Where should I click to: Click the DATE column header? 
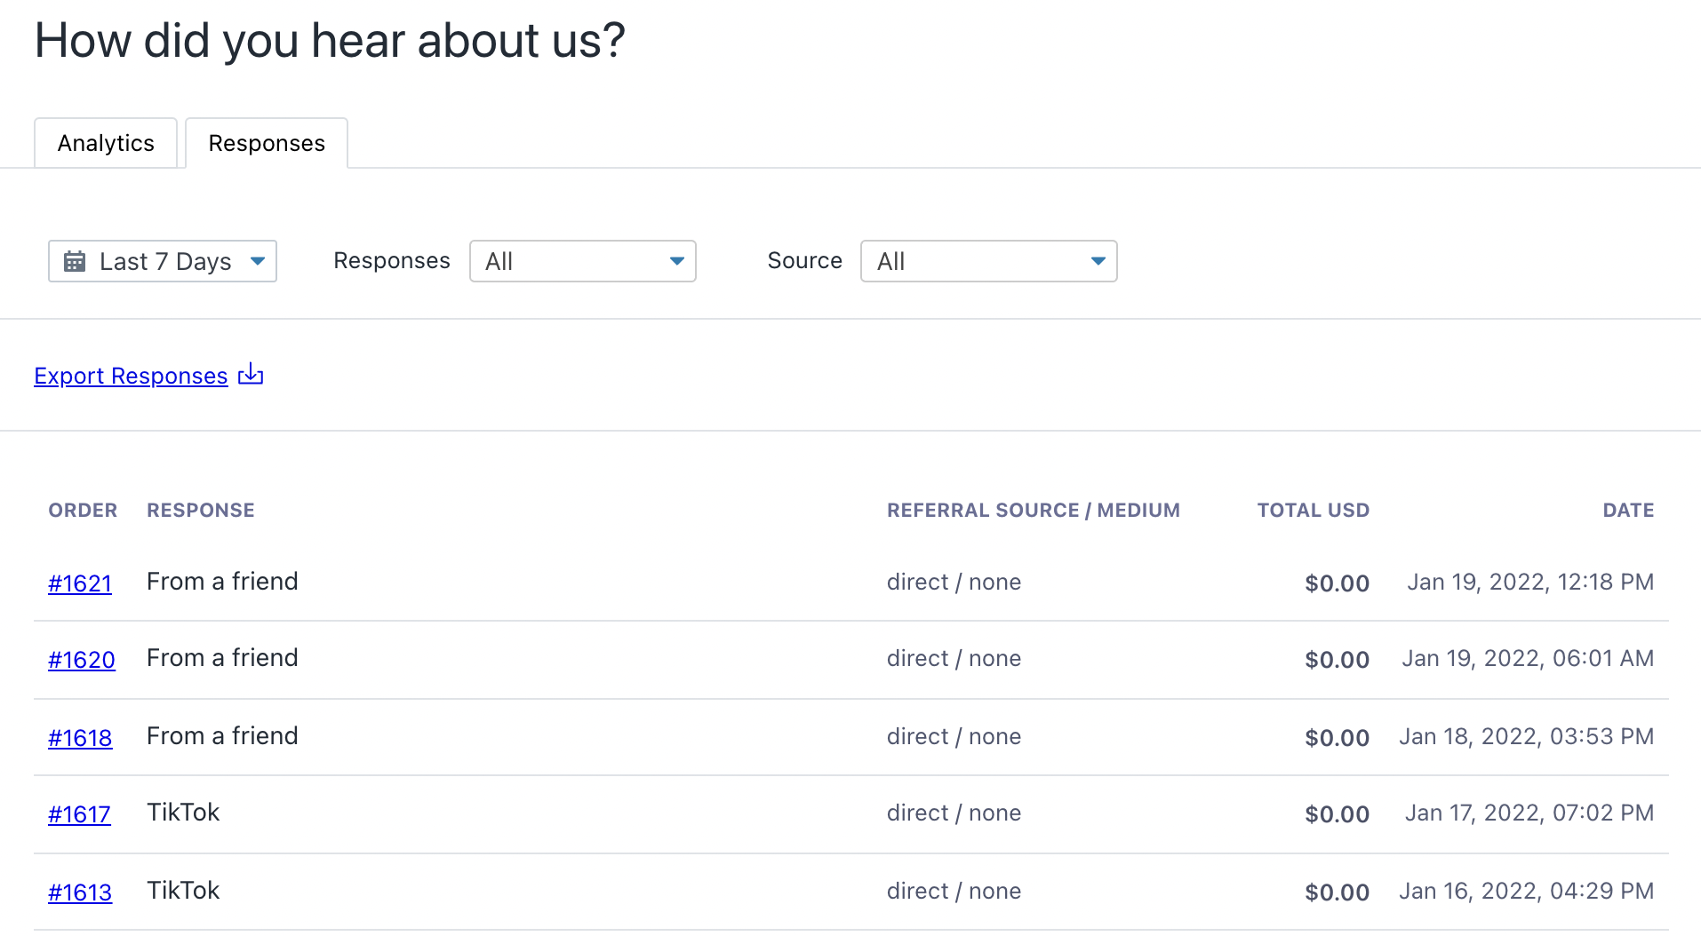tap(1628, 511)
